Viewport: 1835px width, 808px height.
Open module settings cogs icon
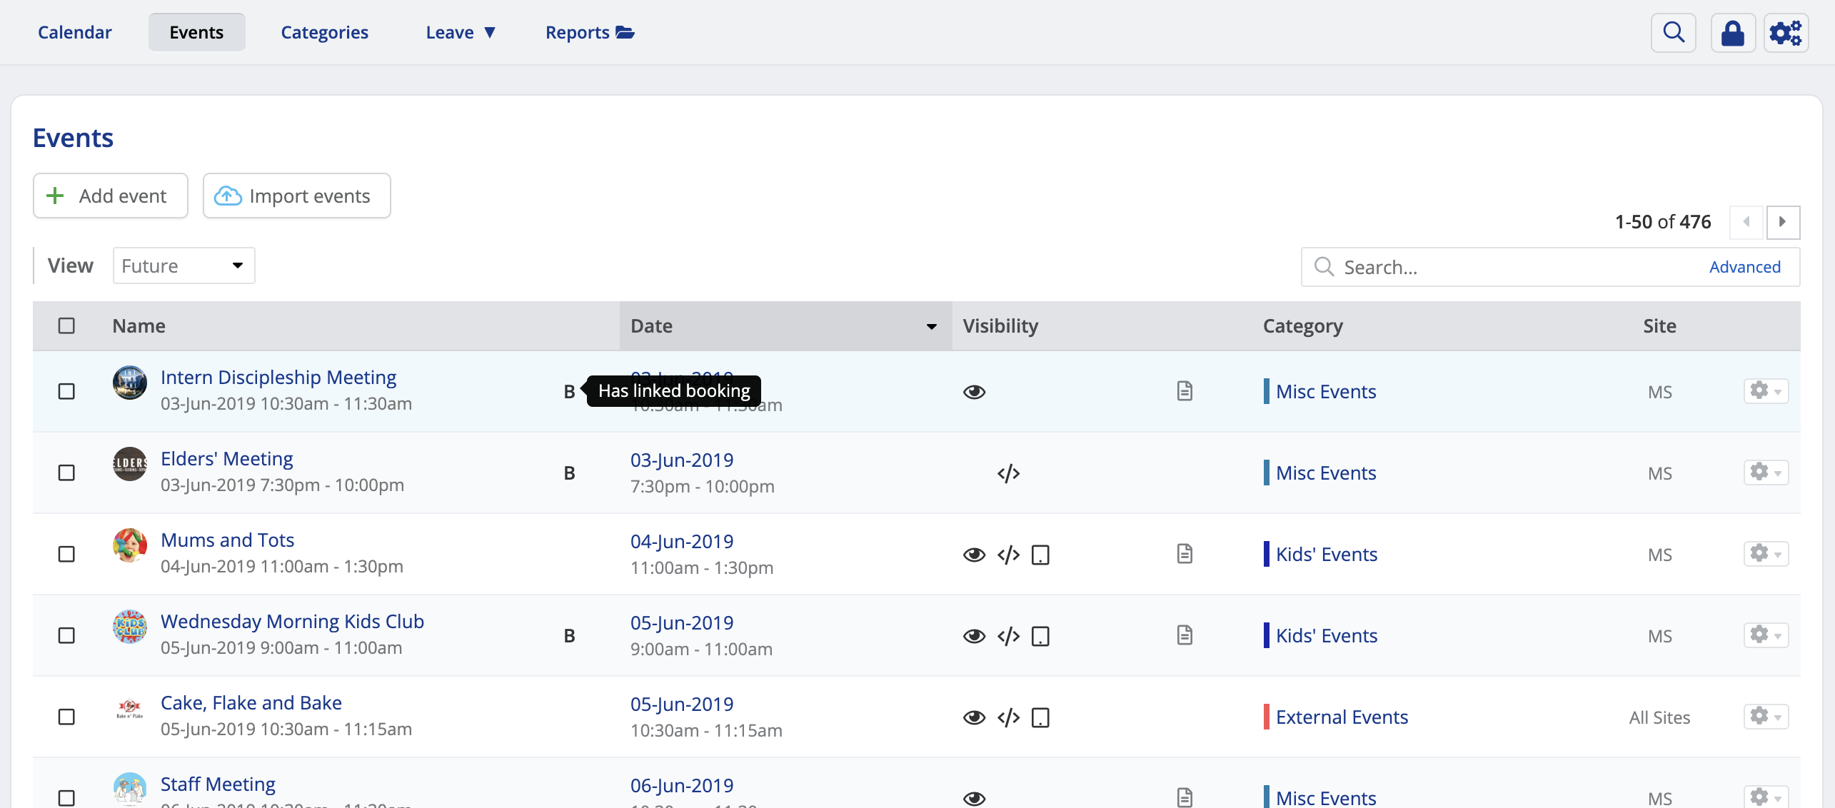(1785, 33)
